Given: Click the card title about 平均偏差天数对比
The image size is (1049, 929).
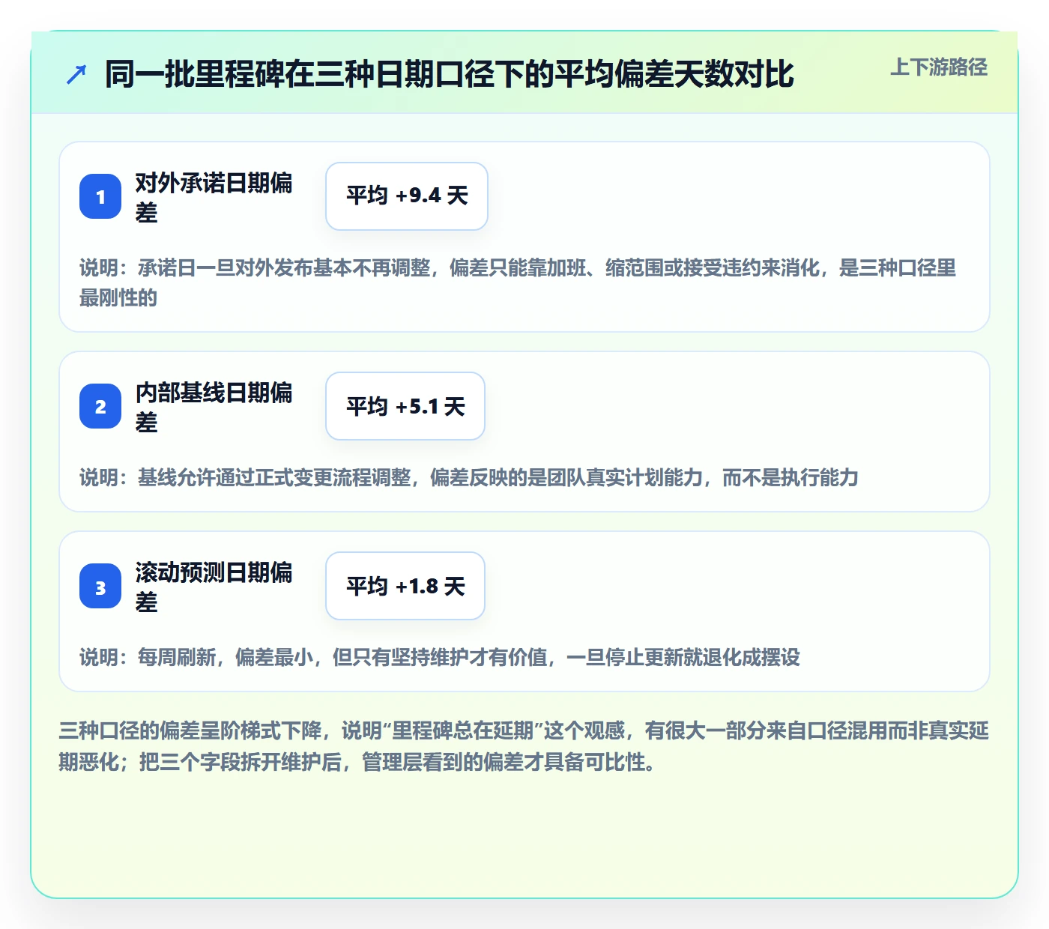Looking at the screenshot, I should click(449, 74).
